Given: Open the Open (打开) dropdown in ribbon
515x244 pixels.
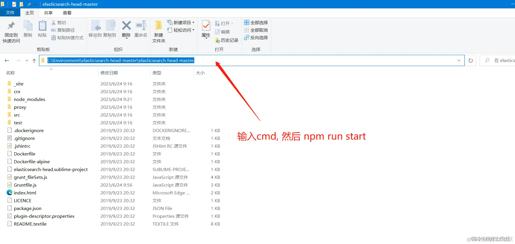Looking at the screenshot, I should pyautogui.click(x=224, y=23).
